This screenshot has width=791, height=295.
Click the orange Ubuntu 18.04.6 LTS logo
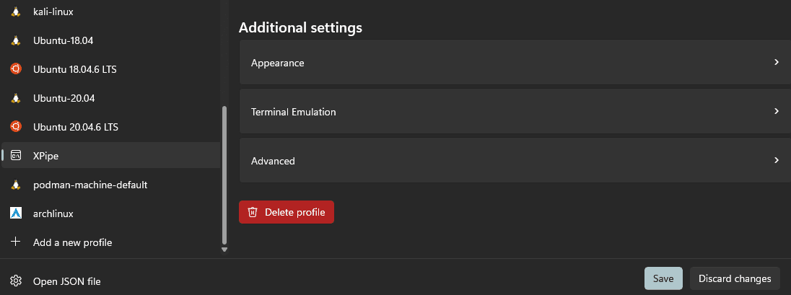pyautogui.click(x=15, y=69)
